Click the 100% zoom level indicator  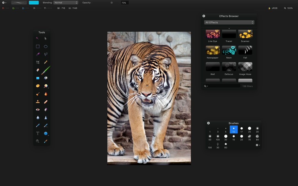point(288,8)
